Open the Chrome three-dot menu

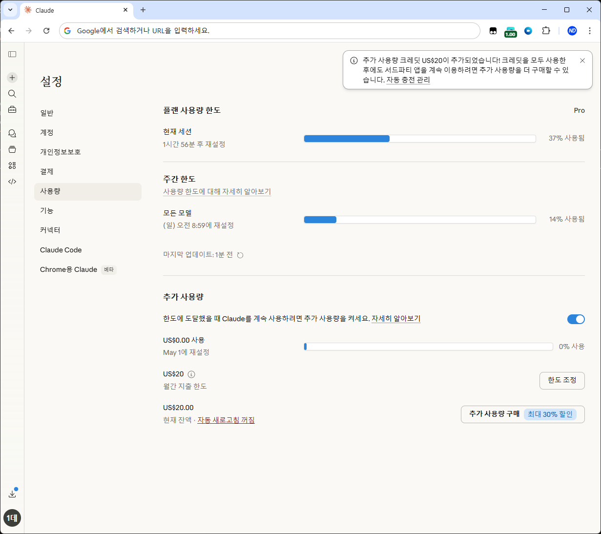pos(590,31)
